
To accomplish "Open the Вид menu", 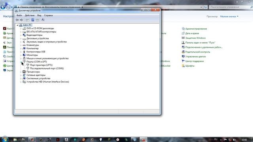I will click(x=39, y=15).
